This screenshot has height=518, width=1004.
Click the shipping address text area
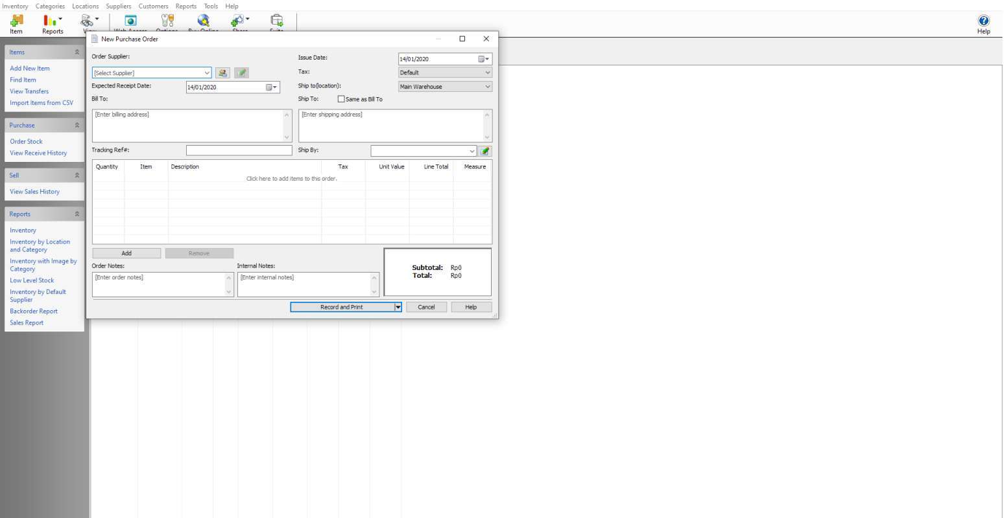[395, 126]
